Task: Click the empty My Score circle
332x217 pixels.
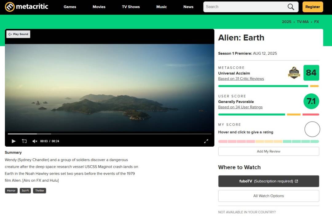Action: coord(312,129)
